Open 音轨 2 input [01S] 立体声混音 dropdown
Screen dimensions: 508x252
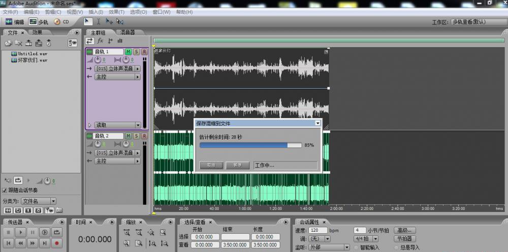point(117,153)
